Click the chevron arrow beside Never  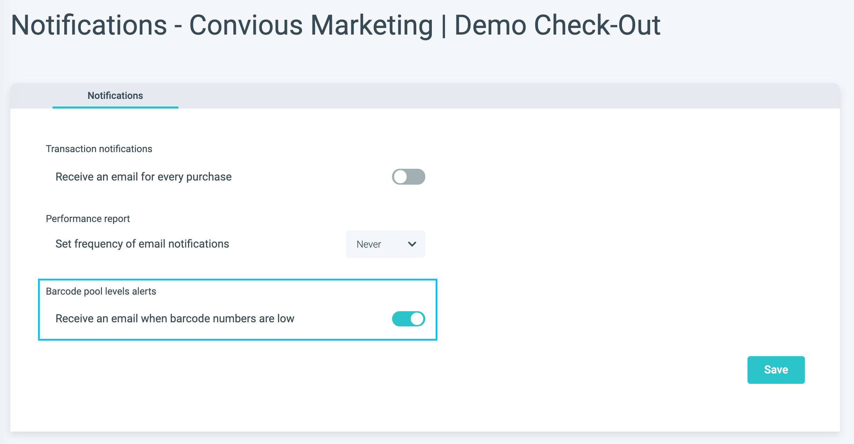pyautogui.click(x=412, y=244)
